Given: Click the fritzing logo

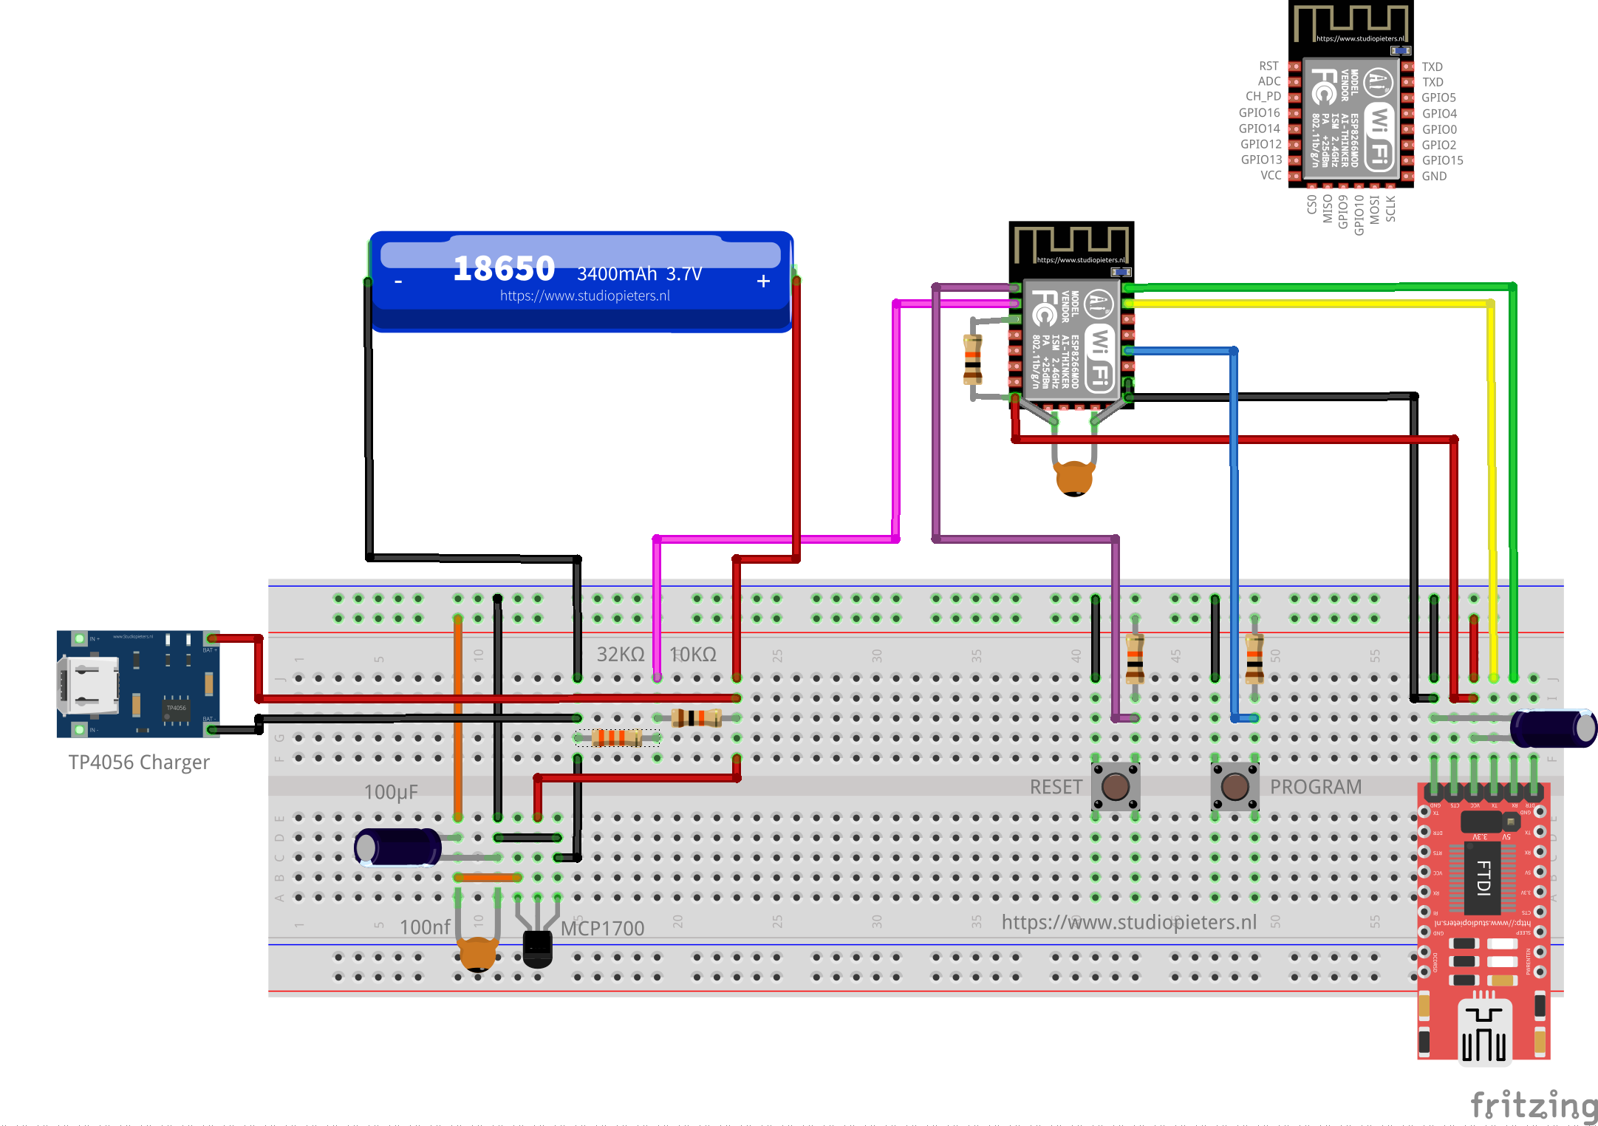Looking at the screenshot, I should [1533, 1105].
